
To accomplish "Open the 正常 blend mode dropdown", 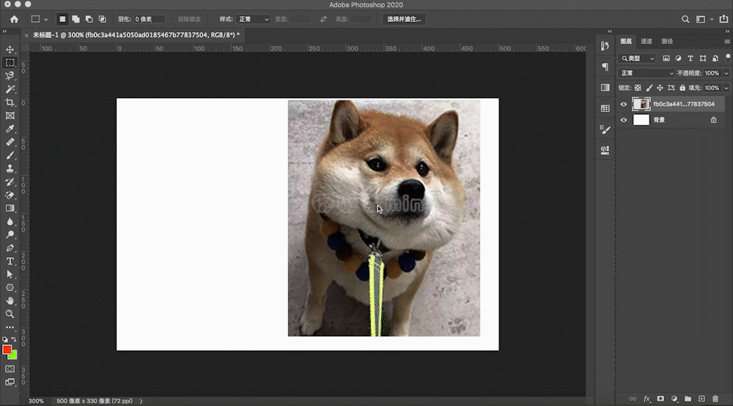I will pos(647,73).
